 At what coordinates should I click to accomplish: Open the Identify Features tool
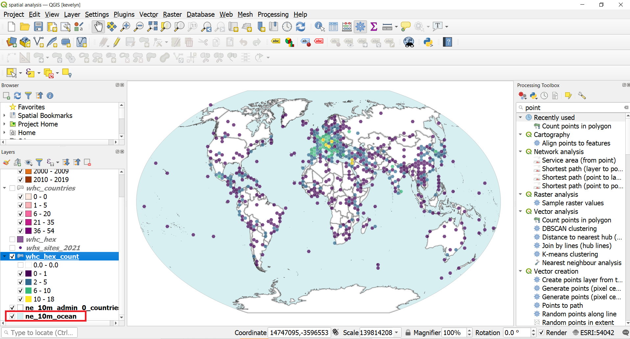pyautogui.click(x=318, y=27)
